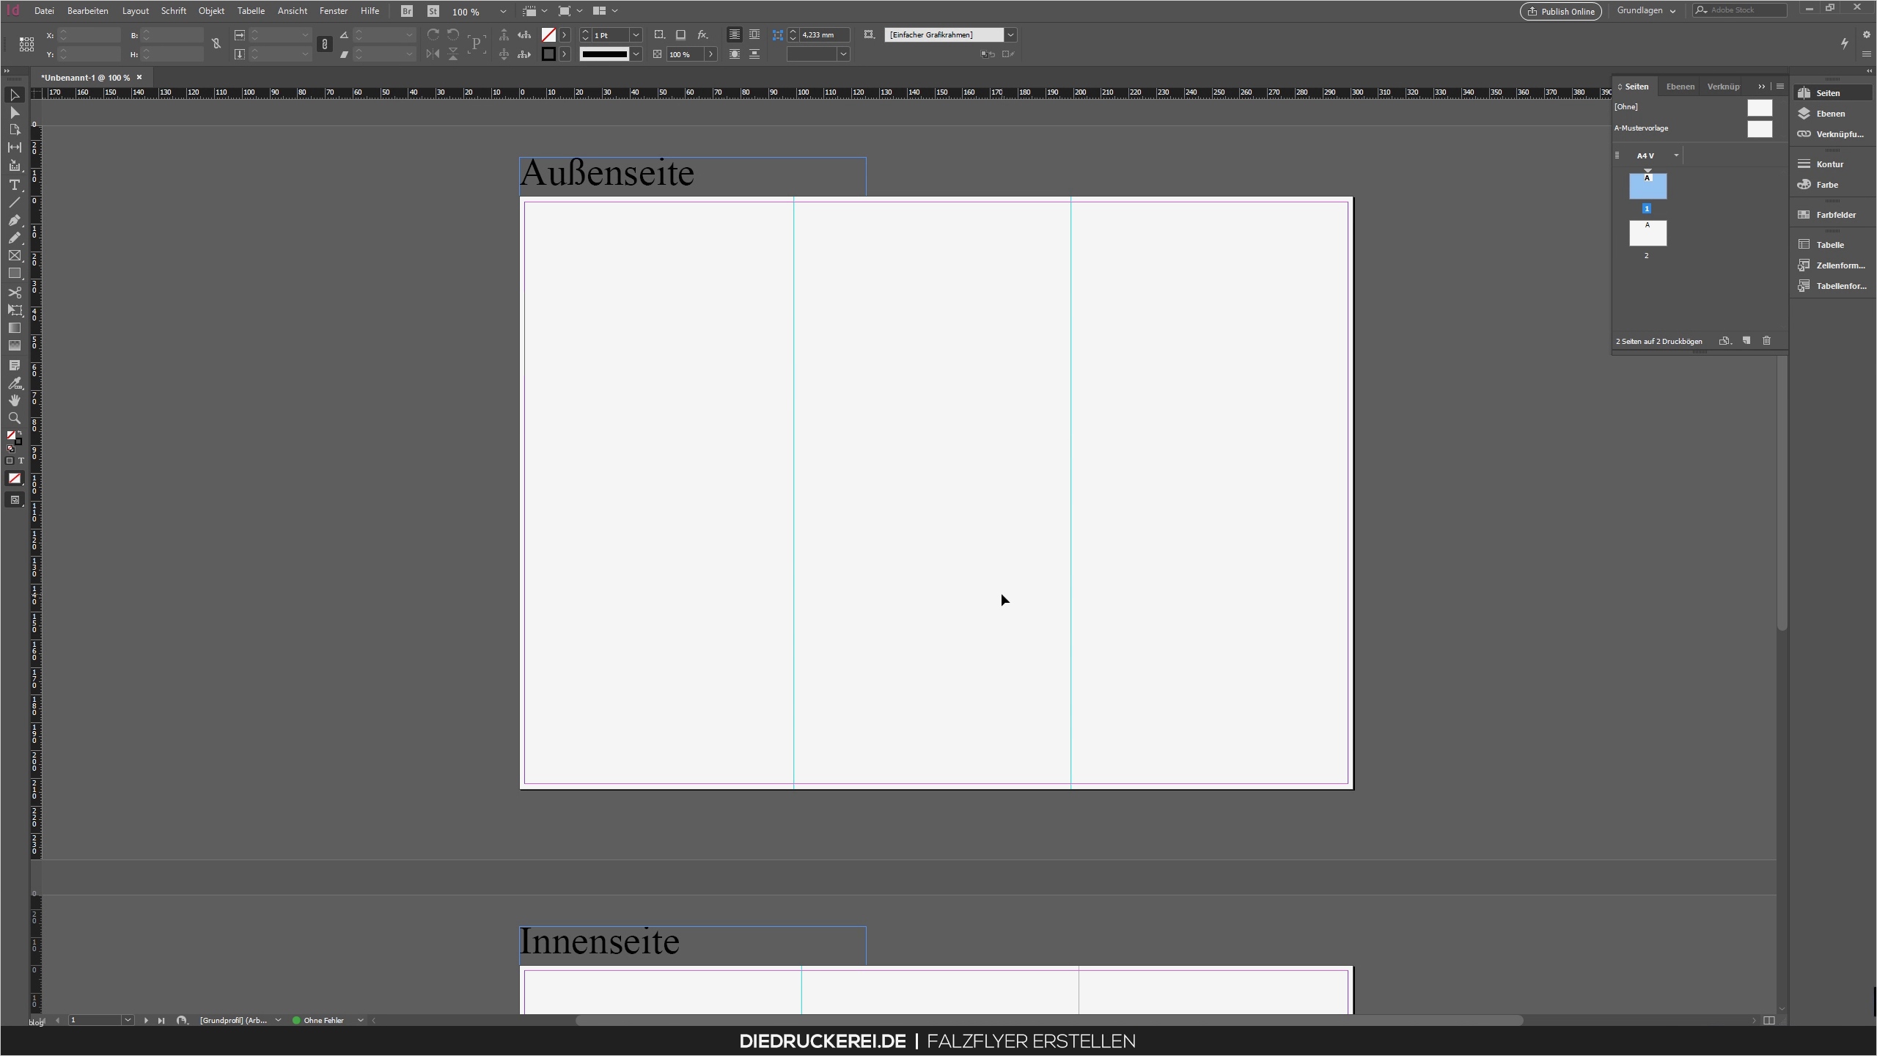Click the Publish Online button
1877x1056 pixels.
point(1560,11)
